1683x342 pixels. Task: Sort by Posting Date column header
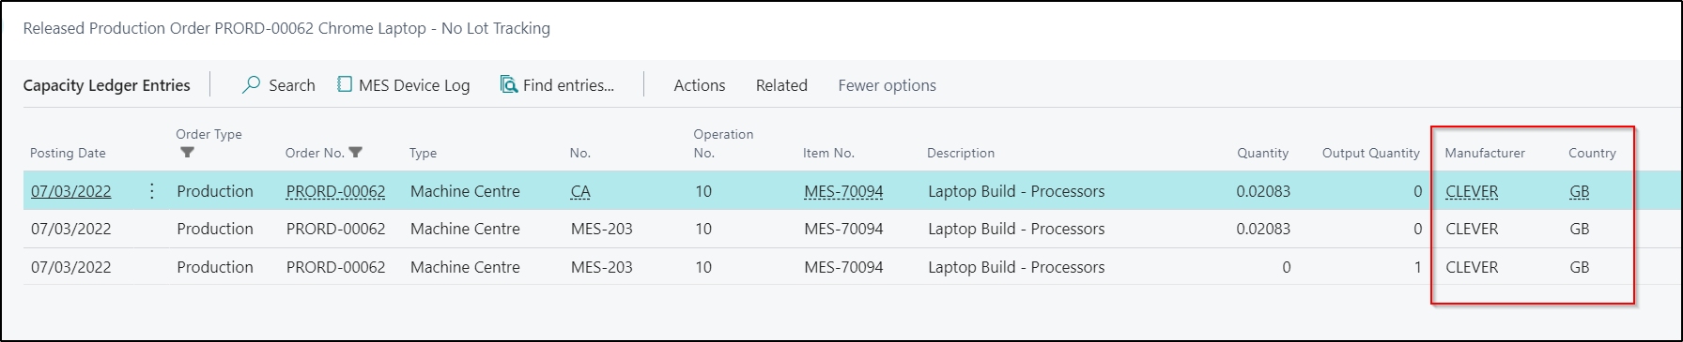[68, 153]
